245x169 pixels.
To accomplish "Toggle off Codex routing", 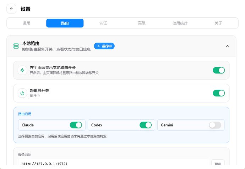I will pyautogui.click(x=146, y=125).
